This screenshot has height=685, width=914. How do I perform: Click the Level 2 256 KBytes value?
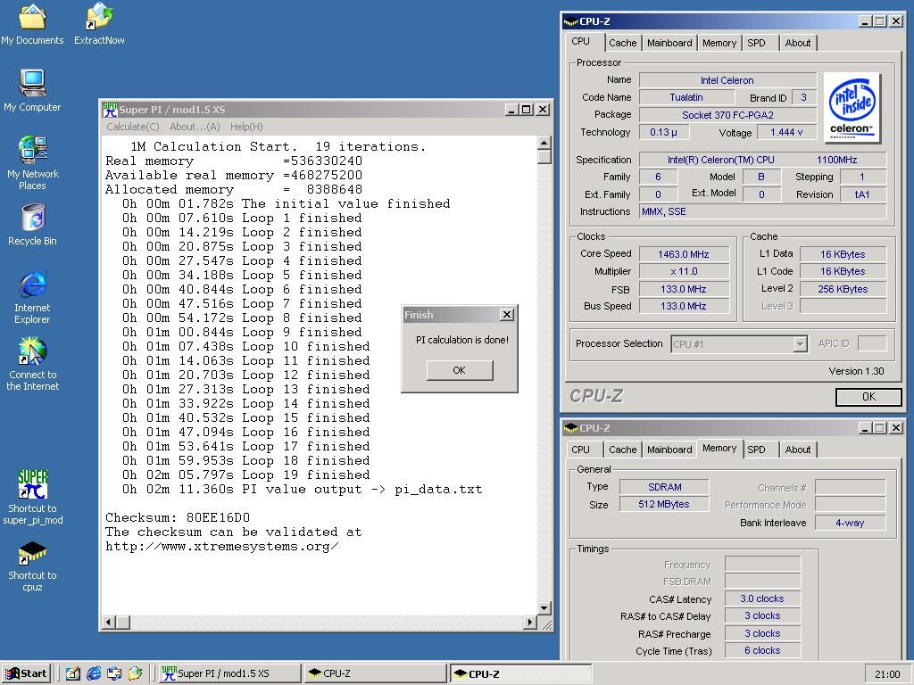(x=843, y=289)
